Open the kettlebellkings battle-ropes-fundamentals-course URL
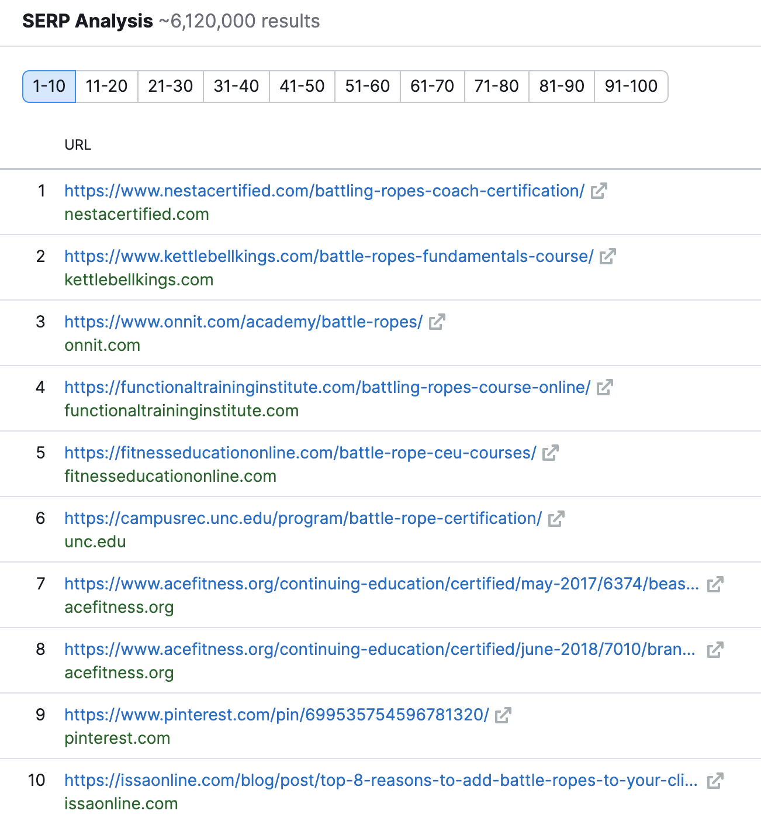The height and width of the screenshot is (821, 761). (329, 256)
